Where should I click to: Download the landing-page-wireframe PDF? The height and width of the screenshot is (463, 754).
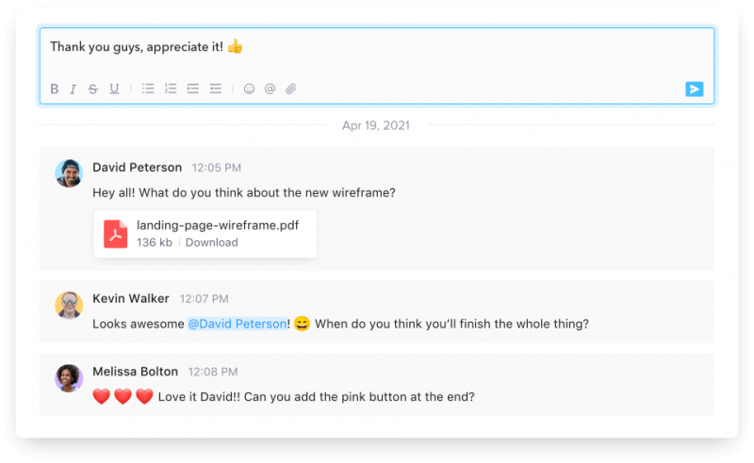click(x=211, y=243)
